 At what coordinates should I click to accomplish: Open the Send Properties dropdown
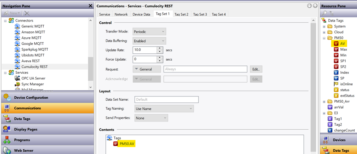[x=151, y=118]
